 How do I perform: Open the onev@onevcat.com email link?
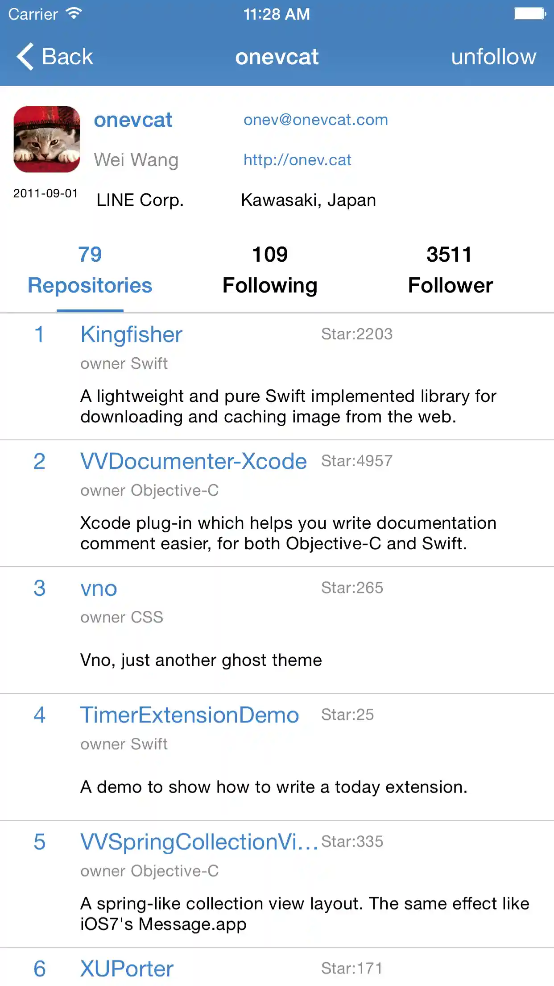click(x=315, y=120)
